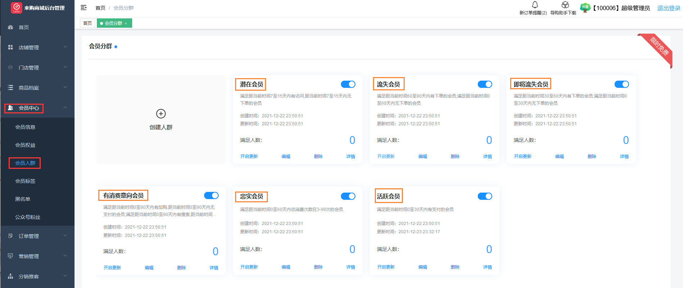Click 编辑 on the 忠实会员 card
The height and width of the screenshot is (288, 683).
click(286, 267)
